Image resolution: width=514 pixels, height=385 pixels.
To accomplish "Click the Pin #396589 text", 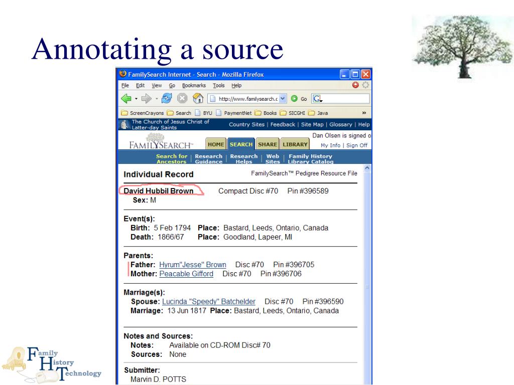I will pyautogui.click(x=308, y=191).
